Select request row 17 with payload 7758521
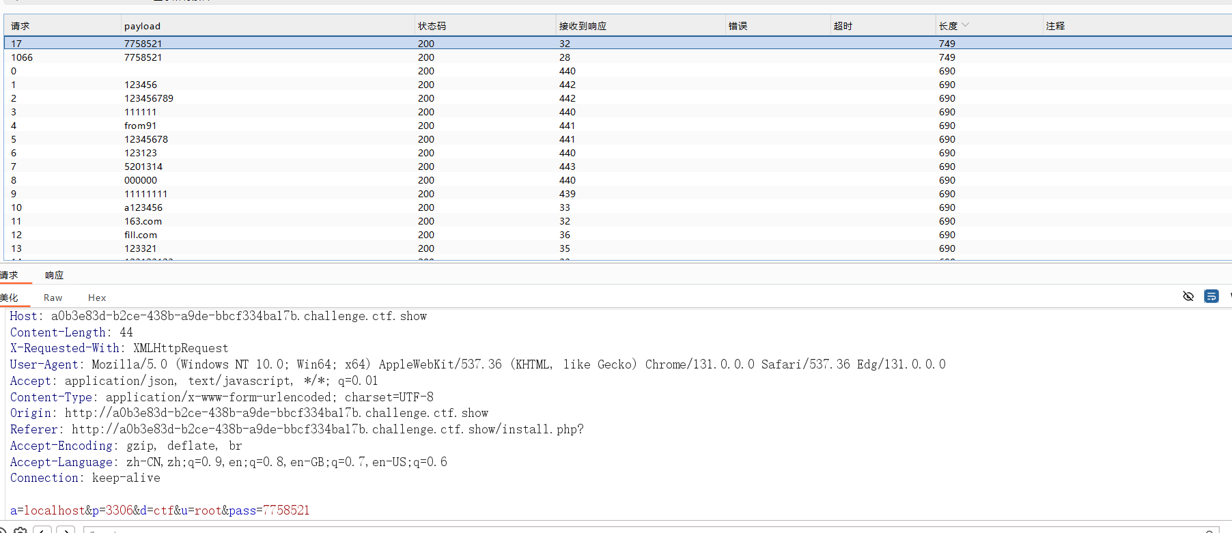 click(618, 43)
